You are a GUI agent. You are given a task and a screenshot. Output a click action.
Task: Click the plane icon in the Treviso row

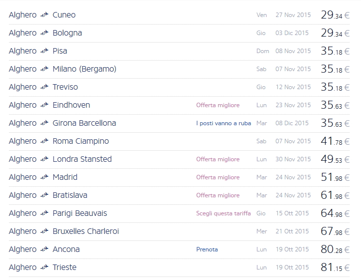tap(45, 87)
